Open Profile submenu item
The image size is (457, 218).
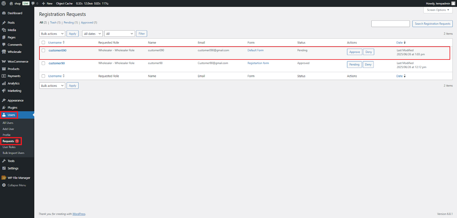click(7, 135)
